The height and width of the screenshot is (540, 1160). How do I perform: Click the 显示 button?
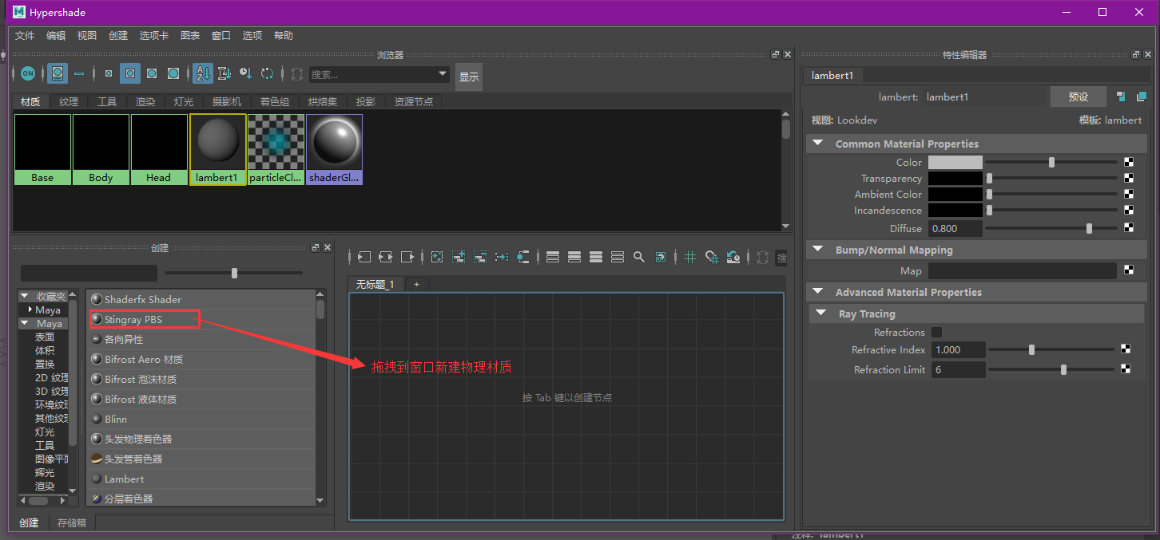coord(469,77)
